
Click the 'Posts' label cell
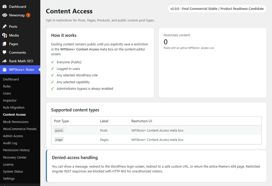coord(104,130)
